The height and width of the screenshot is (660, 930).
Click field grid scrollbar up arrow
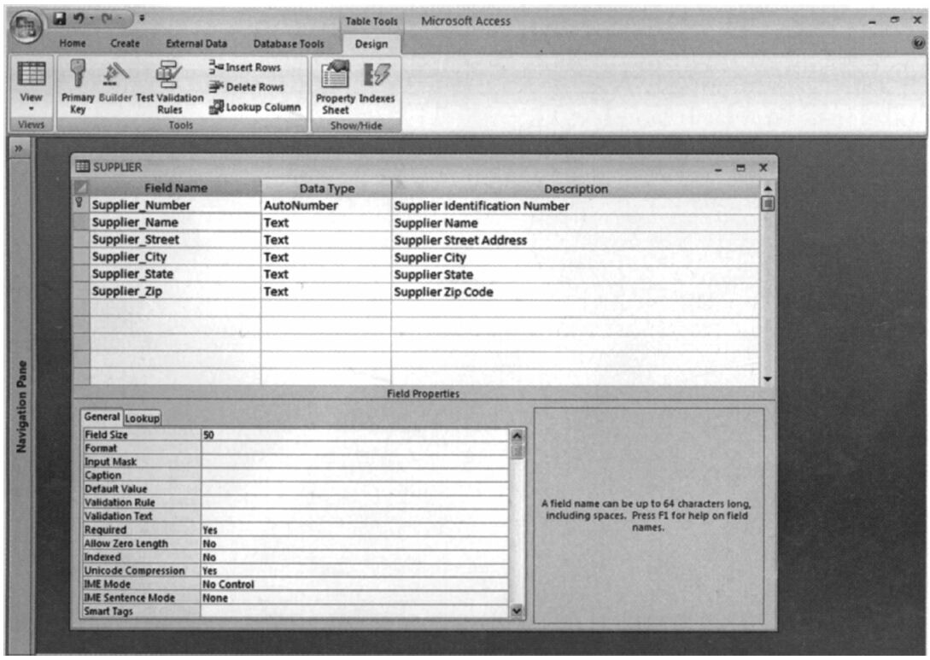point(768,189)
